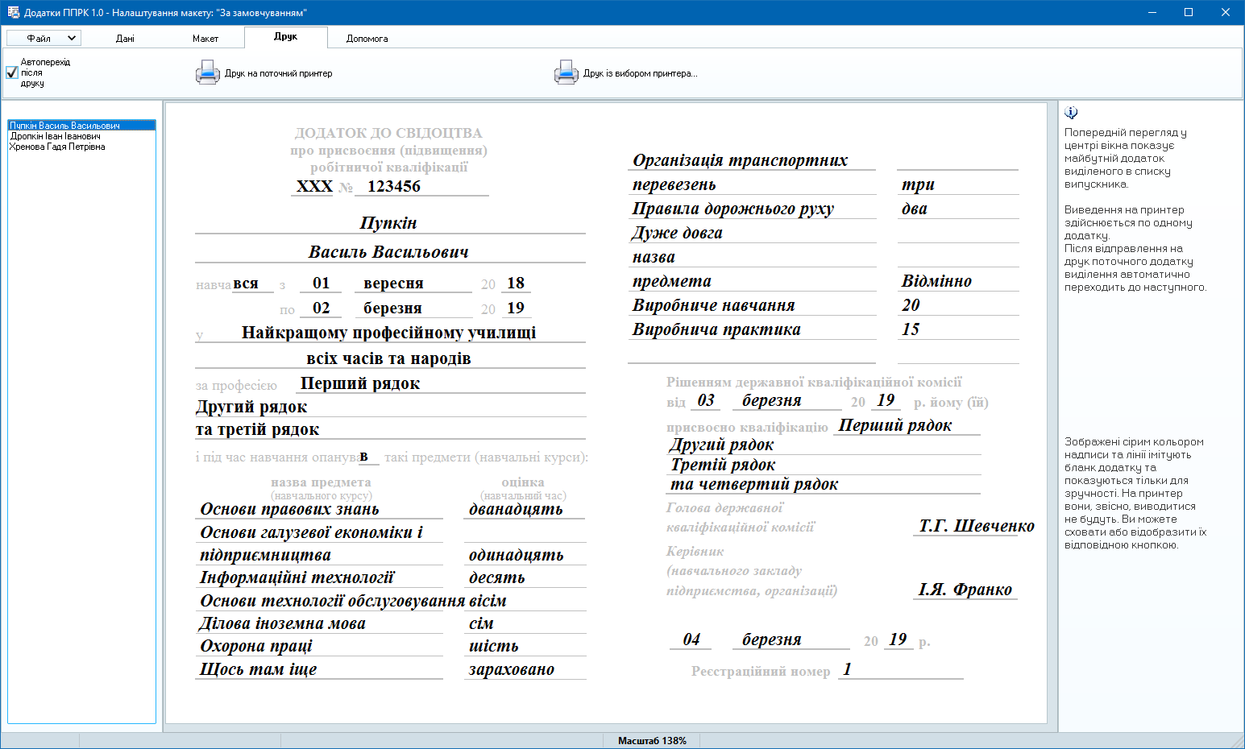Toggle the Автоперехід після друку checkbox
The height and width of the screenshot is (749, 1245).
point(12,72)
